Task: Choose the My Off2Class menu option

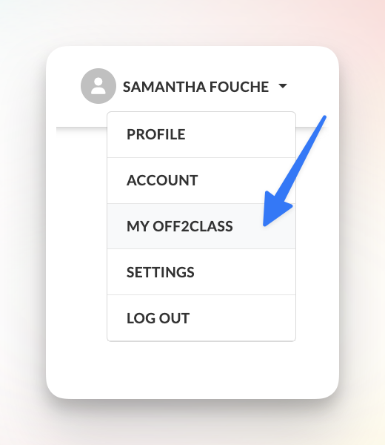Action: tap(201, 226)
